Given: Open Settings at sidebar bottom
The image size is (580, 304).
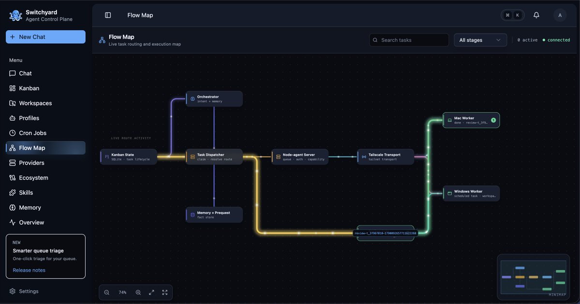Looking at the screenshot, I should tap(45, 291).
